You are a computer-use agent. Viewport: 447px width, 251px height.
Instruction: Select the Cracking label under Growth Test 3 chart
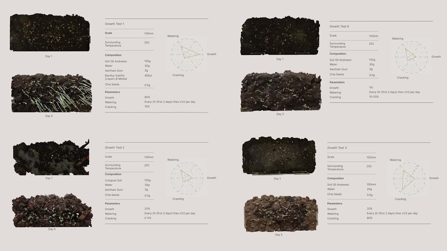click(400, 199)
